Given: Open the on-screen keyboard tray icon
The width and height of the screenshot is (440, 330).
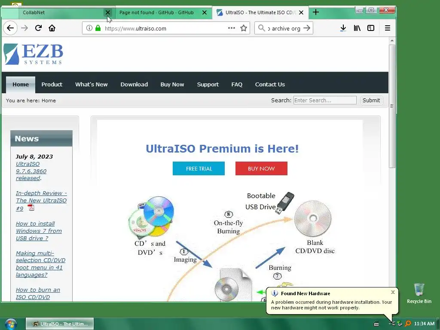Looking at the screenshot, I should tap(376, 324).
